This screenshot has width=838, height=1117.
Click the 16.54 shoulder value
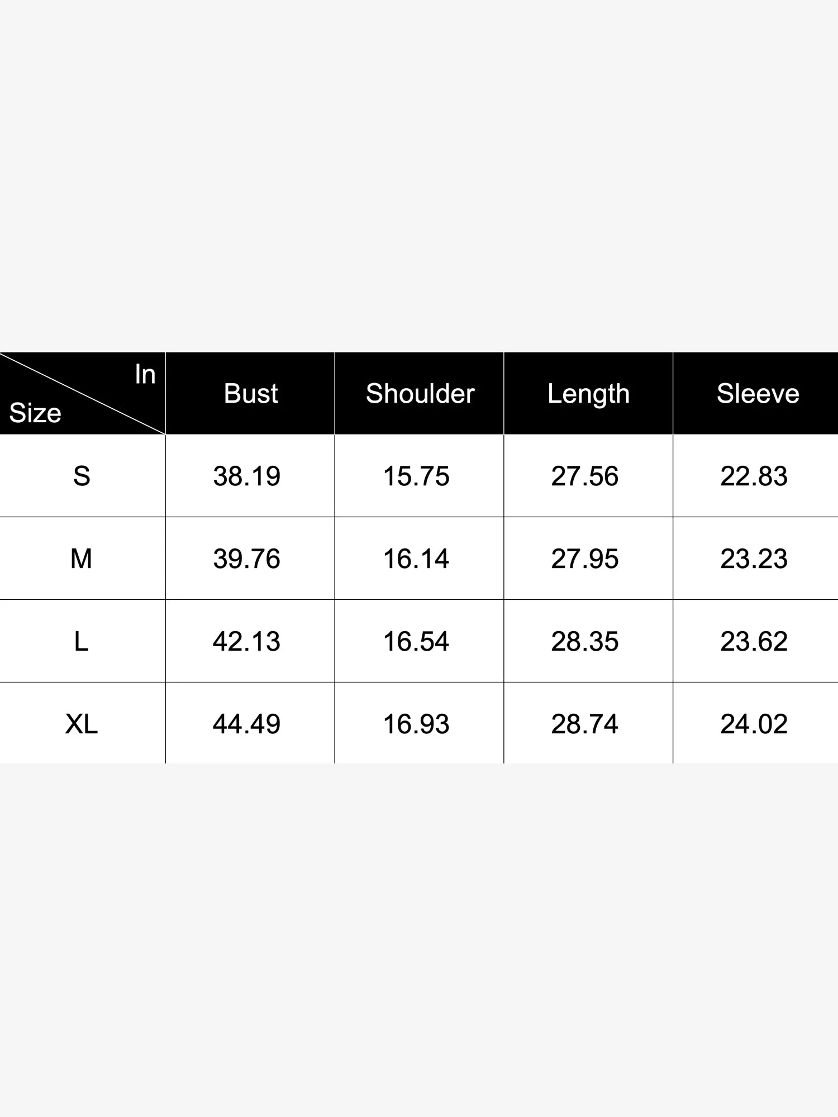point(416,642)
